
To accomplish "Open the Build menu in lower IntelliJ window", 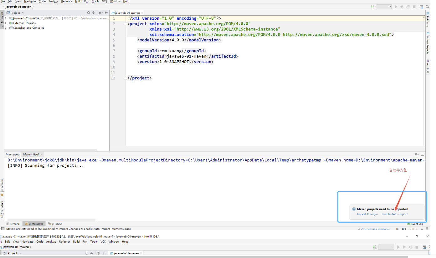I will click(x=76, y=242).
